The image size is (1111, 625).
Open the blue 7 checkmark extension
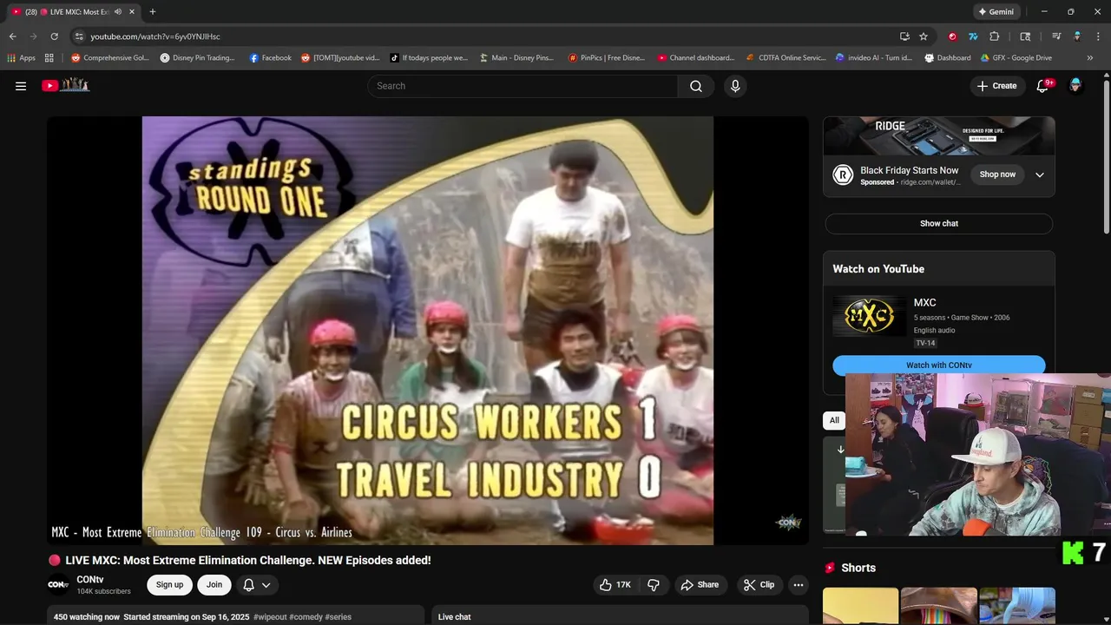coord(973,36)
